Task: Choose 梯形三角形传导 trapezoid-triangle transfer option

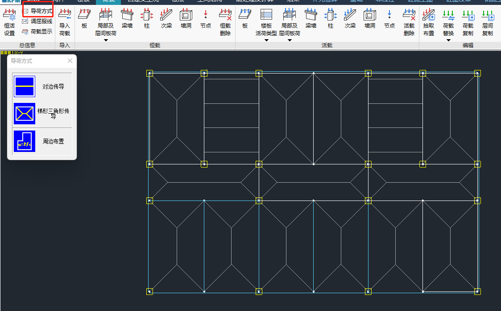Action: coord(42,114)
